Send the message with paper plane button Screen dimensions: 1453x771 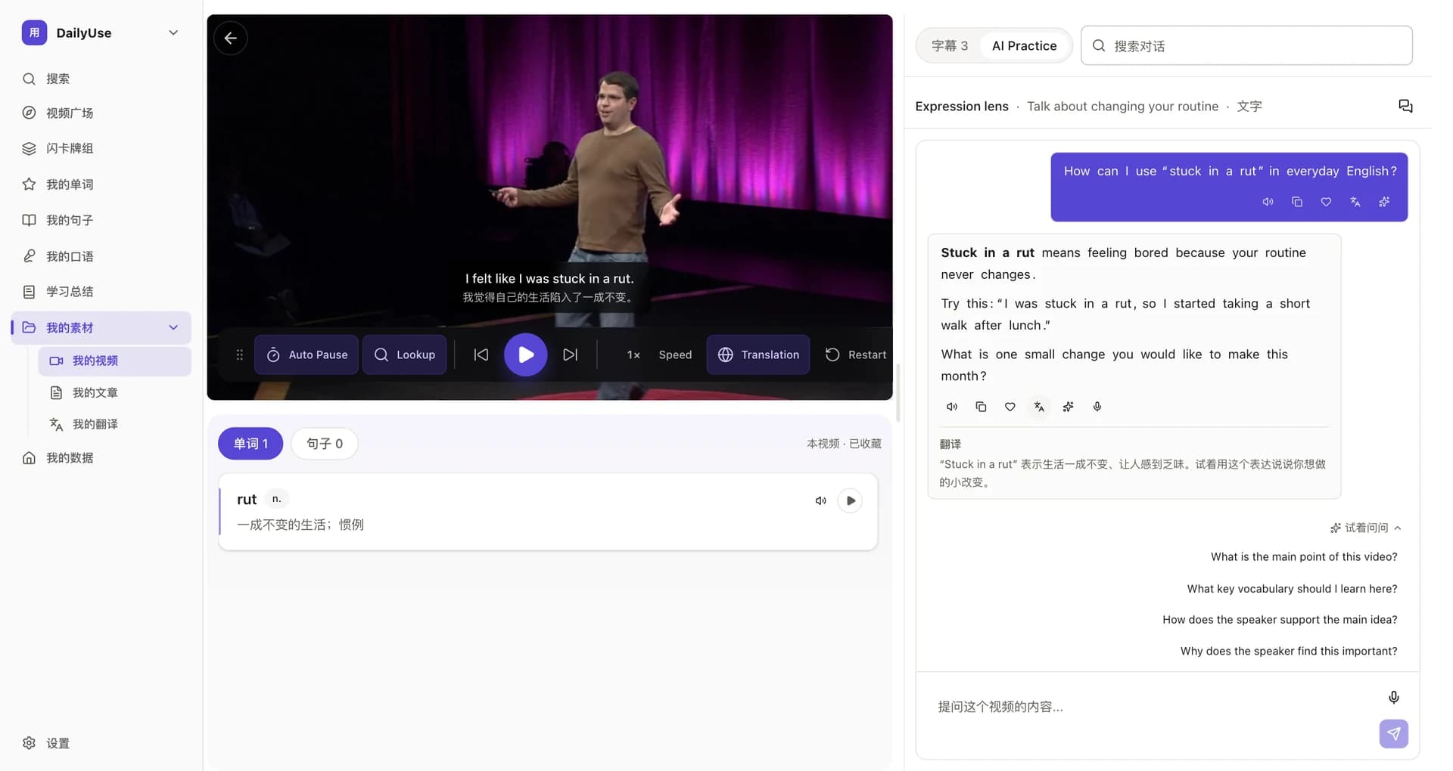[x=1393, y=734]
